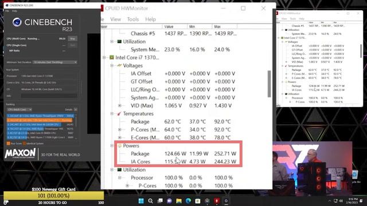Screen dimensions: 367x206
Task: Open the HWMonitor View menu
Action: tap(116, 19)
